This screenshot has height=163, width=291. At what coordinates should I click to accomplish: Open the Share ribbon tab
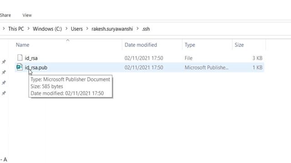click(5, 15)
